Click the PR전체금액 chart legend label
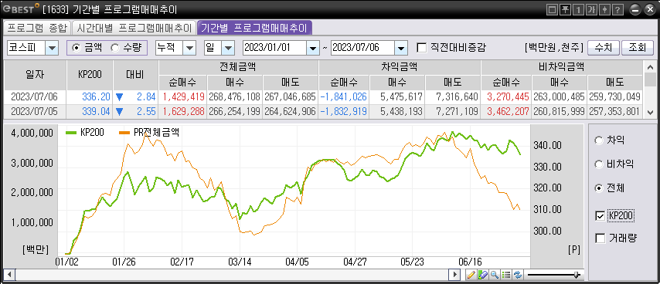Image resolution: width=660 pixels, height=284 pixels. click(x=156, y=133)
